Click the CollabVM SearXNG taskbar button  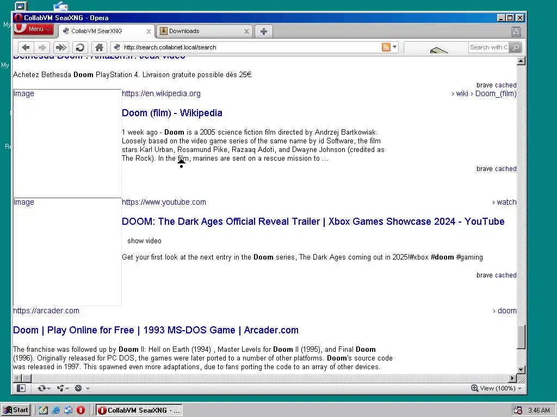[139, 410]
